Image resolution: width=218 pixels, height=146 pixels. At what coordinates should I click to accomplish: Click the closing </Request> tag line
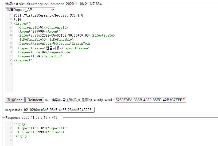[23, 60]
